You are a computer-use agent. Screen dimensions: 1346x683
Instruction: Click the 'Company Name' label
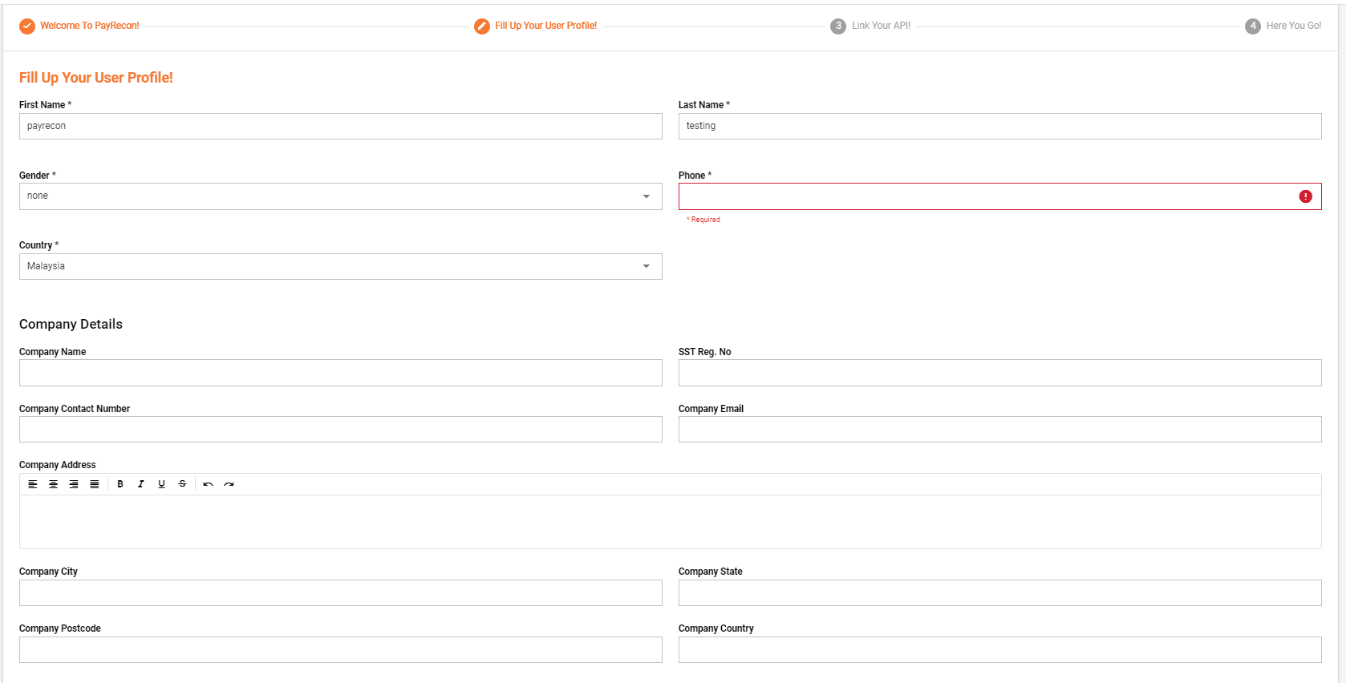click(53, 352)
